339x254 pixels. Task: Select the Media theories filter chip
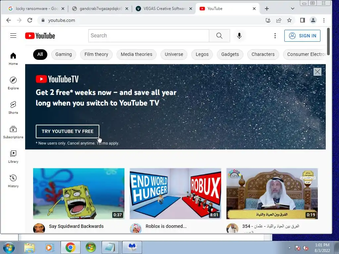click(136, 55)
